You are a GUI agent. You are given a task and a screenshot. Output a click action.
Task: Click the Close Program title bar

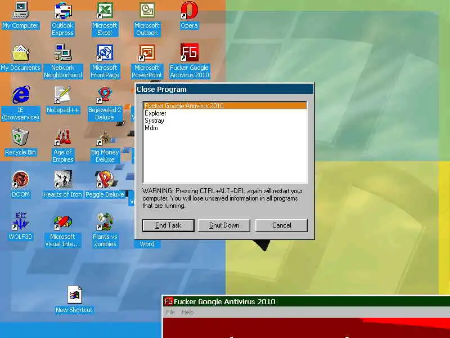[x=224, y=90]
